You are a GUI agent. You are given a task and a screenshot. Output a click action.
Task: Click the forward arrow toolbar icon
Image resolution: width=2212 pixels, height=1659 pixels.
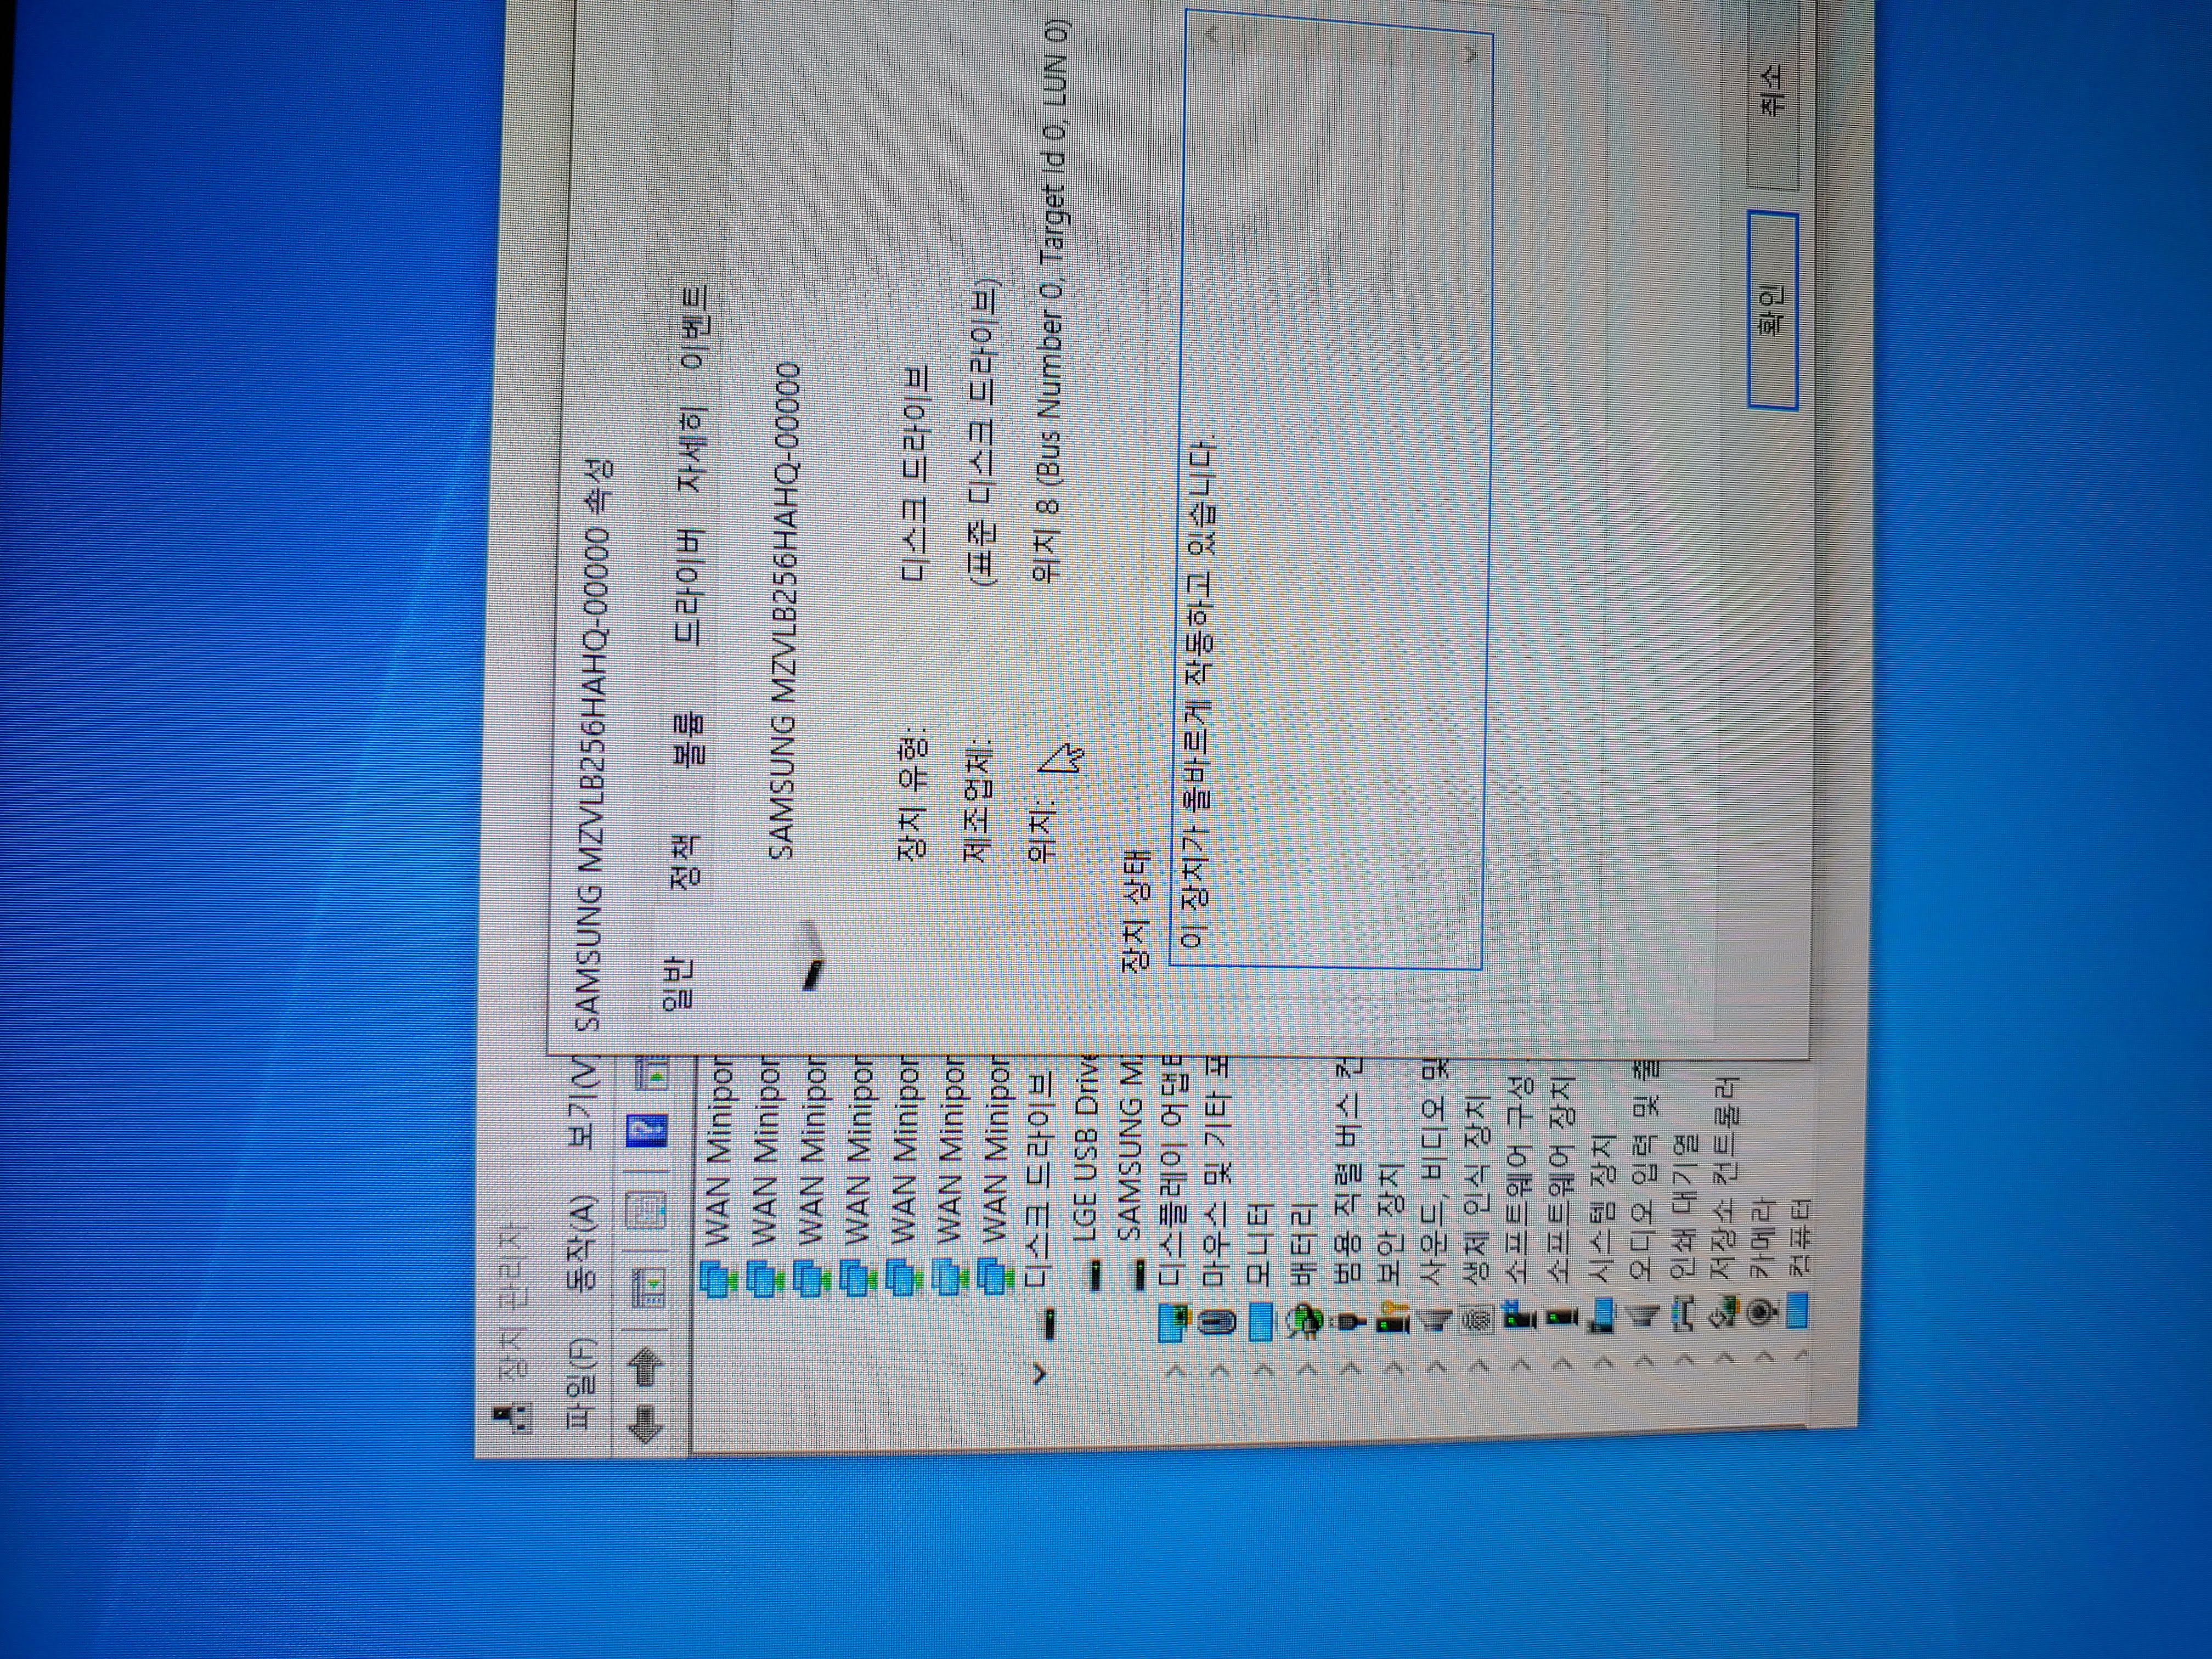pyautogui.click(x=645, y=1367)
